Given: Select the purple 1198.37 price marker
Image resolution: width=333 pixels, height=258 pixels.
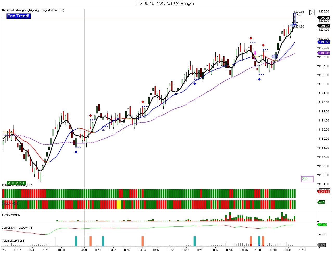Looking at the screenshot, I should pos(324,53).
